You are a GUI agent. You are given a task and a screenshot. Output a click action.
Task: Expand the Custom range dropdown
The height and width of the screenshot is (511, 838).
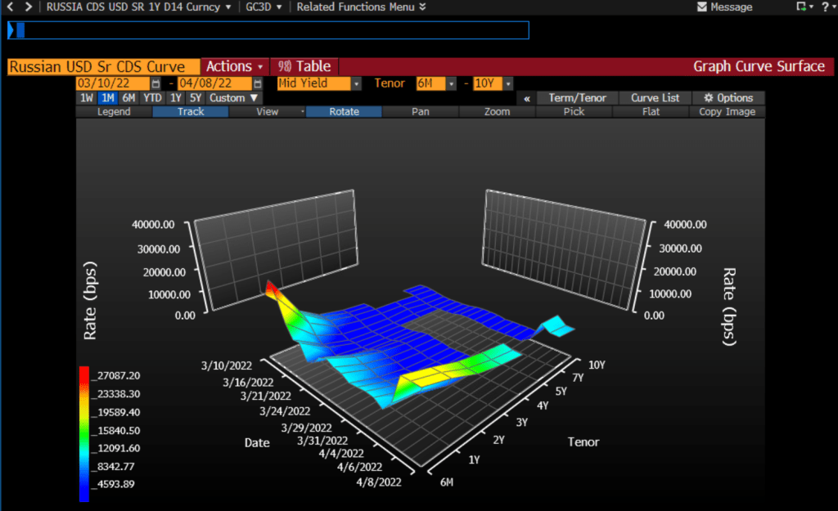click(234, 98)
